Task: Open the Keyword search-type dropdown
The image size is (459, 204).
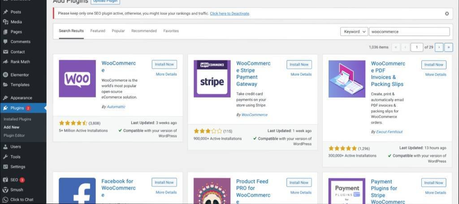Action: point(354,32)
